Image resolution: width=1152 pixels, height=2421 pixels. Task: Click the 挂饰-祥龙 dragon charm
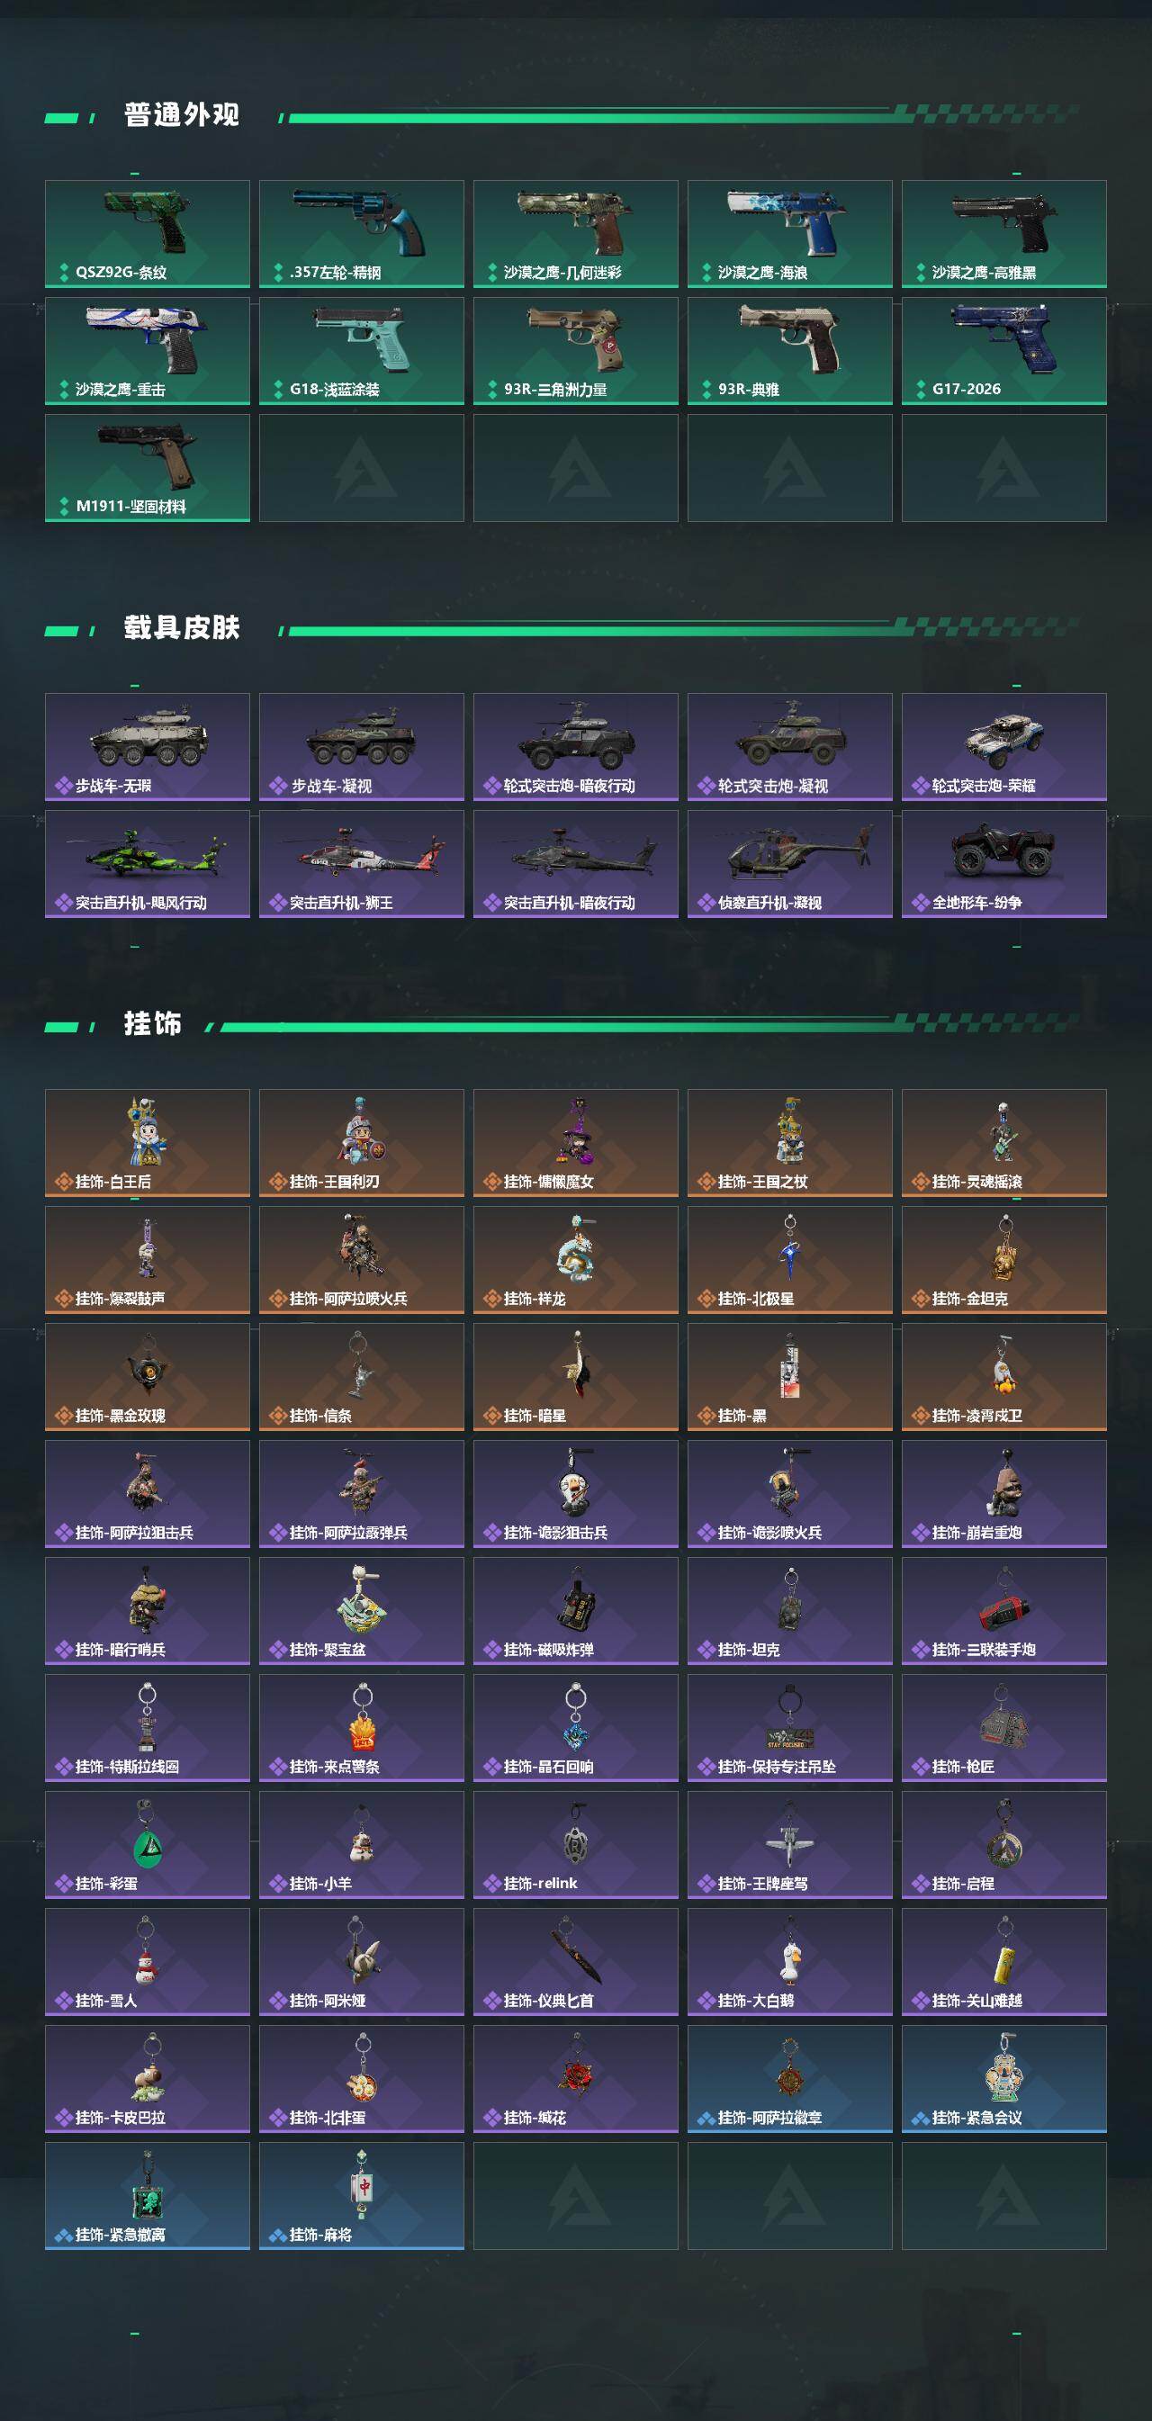576,1260
